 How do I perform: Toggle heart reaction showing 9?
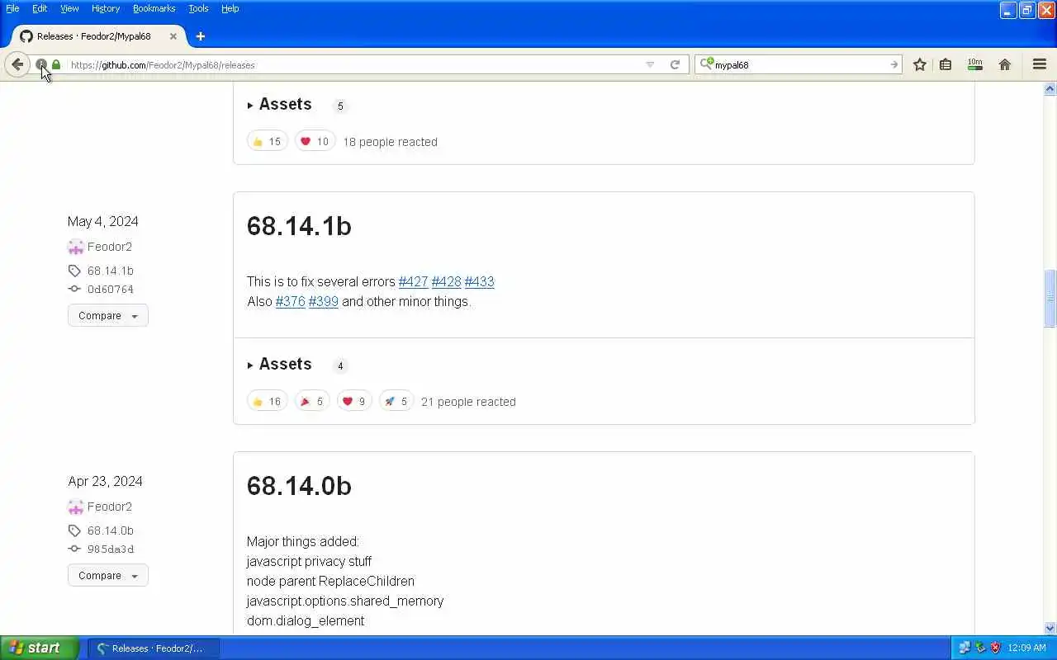pyautogui.click(x=354, y=401)
